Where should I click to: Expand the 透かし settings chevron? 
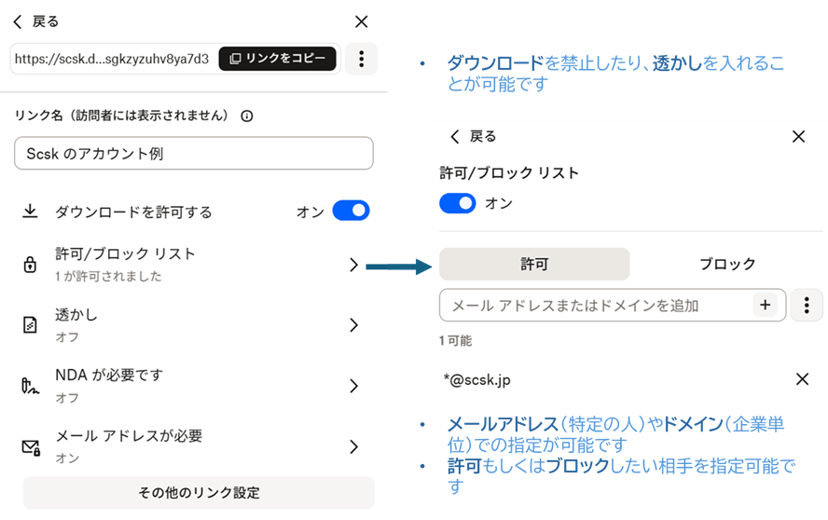353,325
